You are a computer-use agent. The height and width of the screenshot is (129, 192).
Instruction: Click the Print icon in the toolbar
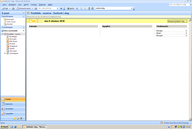point(13,8)
